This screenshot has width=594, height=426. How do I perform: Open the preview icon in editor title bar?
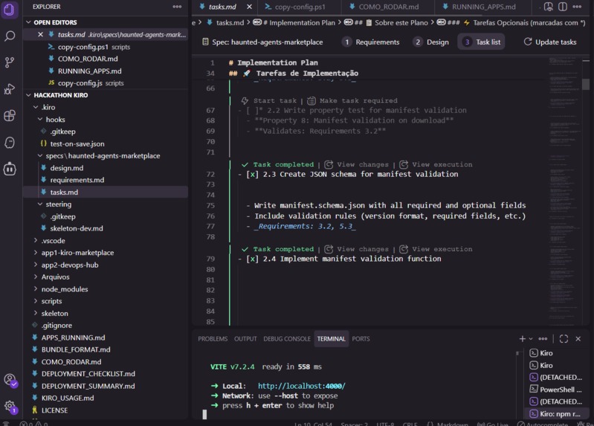548,7
